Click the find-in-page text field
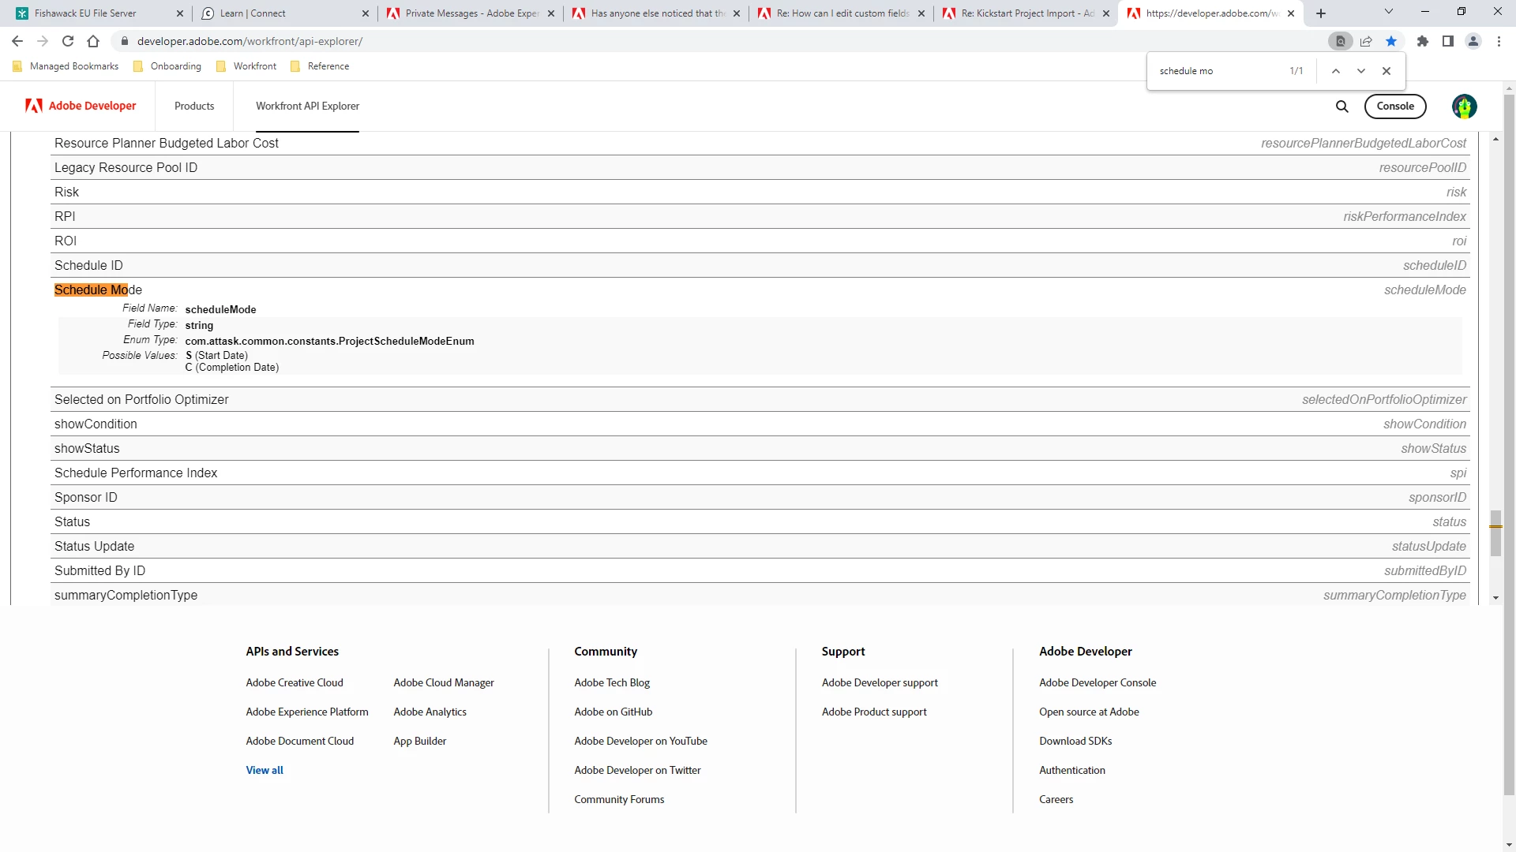This screenshot has width=1516, height=852. pyautogui.click(x=1216, y=71)
